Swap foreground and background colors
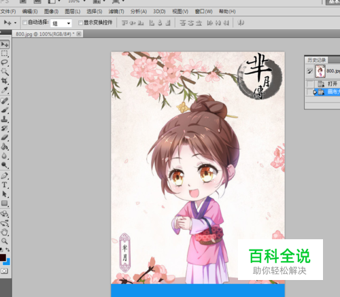The image size is (340, 297). point(8,249)
